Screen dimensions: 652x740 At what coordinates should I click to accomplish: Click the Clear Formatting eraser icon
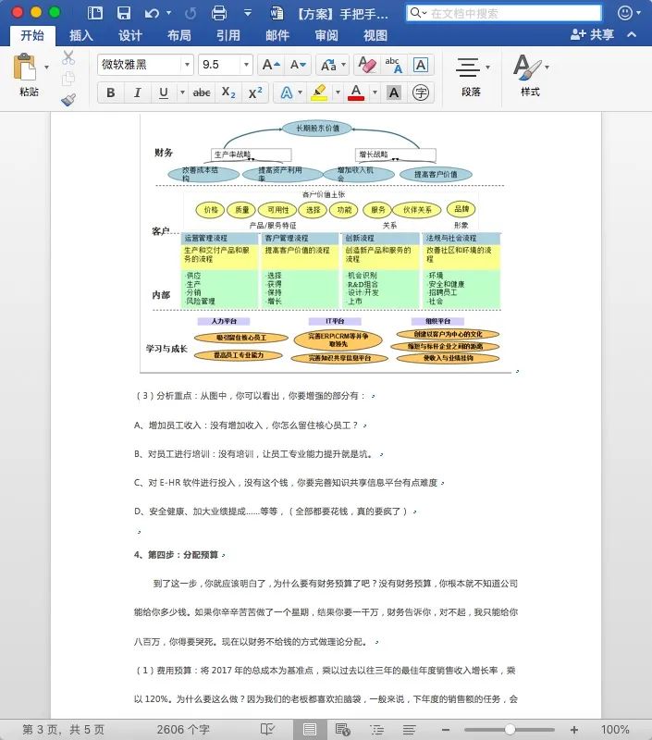coord(366,65)
